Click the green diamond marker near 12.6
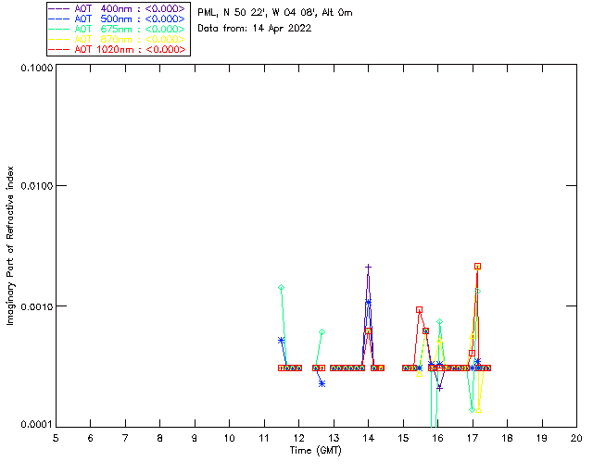The height and width of the screenshot is (474, 593). 322,331
